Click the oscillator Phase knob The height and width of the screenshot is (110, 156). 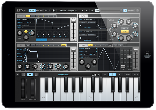(x=26, y=37)
